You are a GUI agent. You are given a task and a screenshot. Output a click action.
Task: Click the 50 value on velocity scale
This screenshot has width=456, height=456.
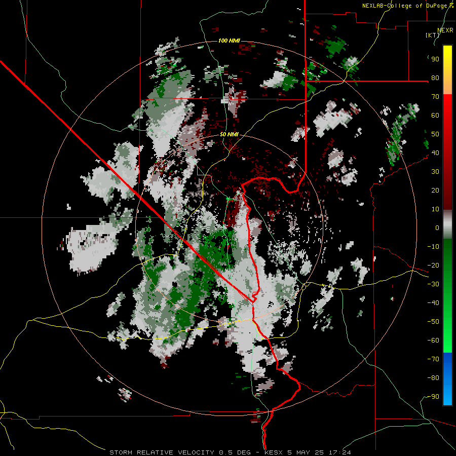coord(435,134)
